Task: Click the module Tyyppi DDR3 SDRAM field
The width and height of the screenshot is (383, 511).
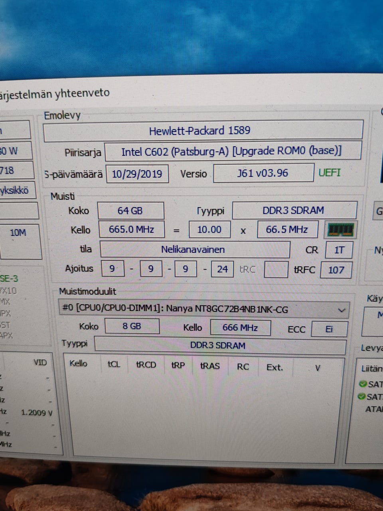Action: click(220, 345)
